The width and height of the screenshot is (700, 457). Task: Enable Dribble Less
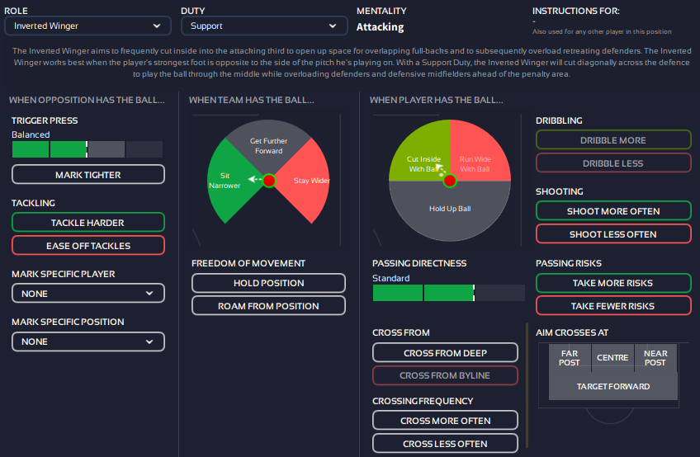[x=613, y=163]
